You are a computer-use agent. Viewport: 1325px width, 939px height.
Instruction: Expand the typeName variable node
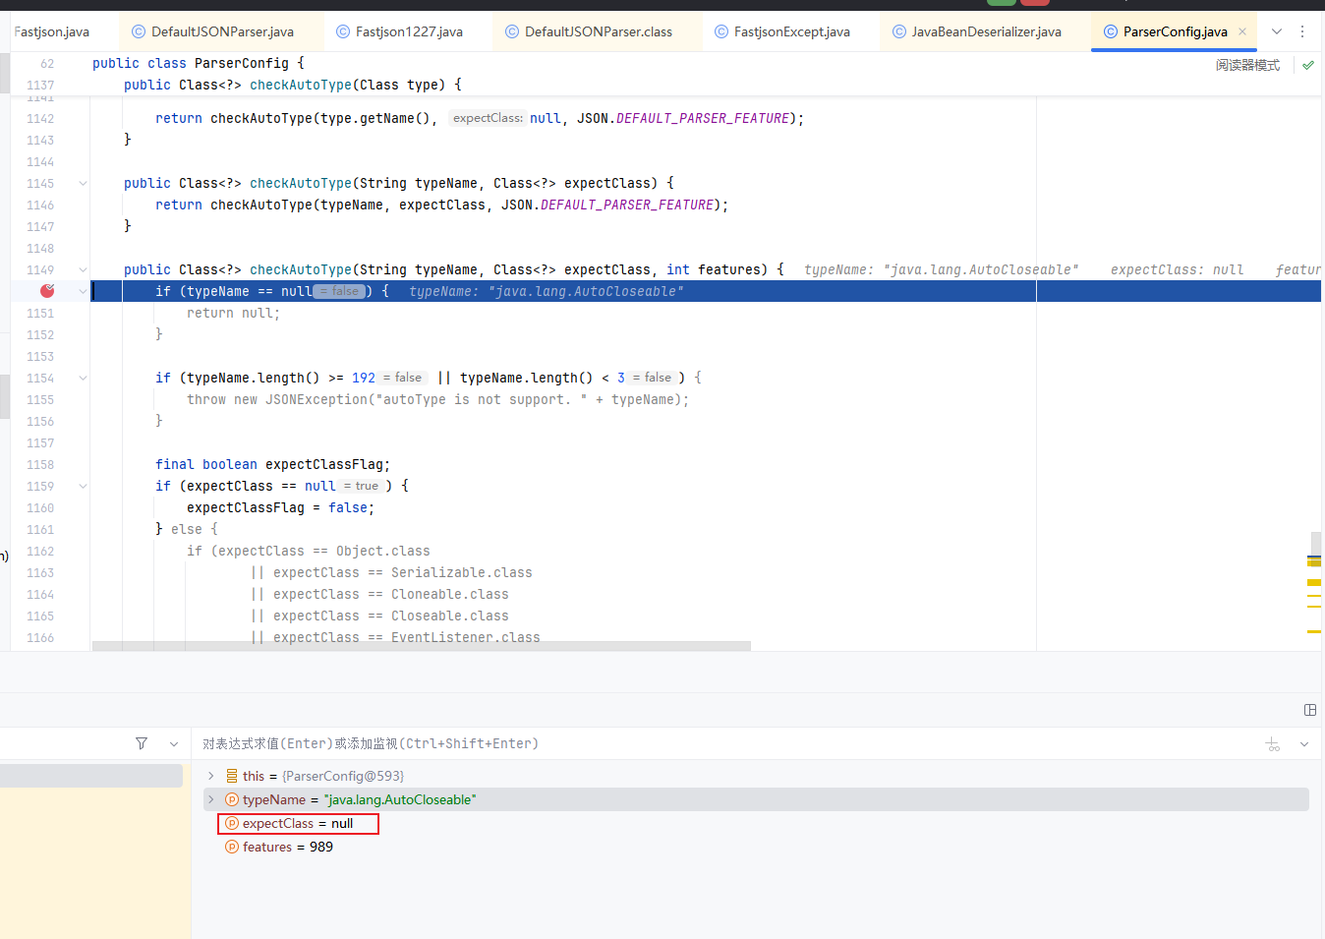(x=210, y=799)
